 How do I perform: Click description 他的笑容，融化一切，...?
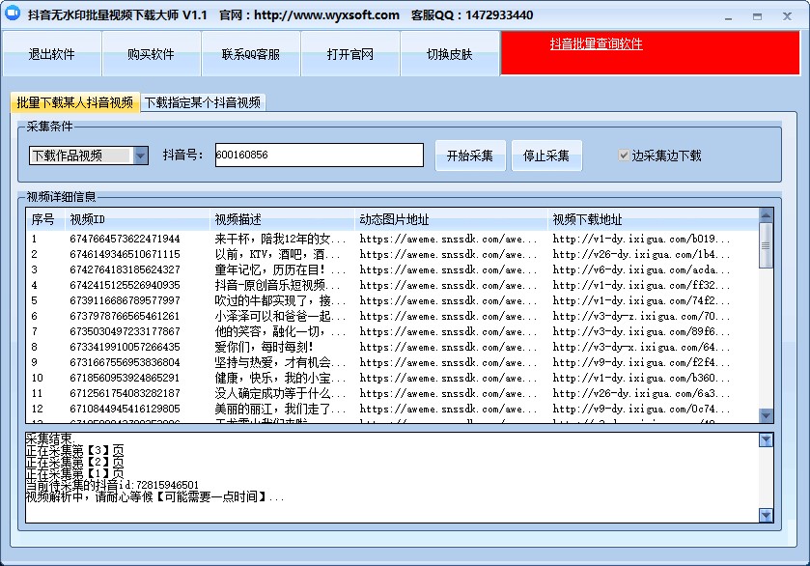pos(280,331)
